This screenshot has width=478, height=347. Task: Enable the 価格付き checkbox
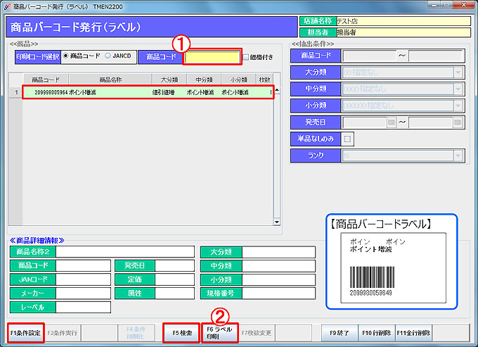[x=246, y=57]
